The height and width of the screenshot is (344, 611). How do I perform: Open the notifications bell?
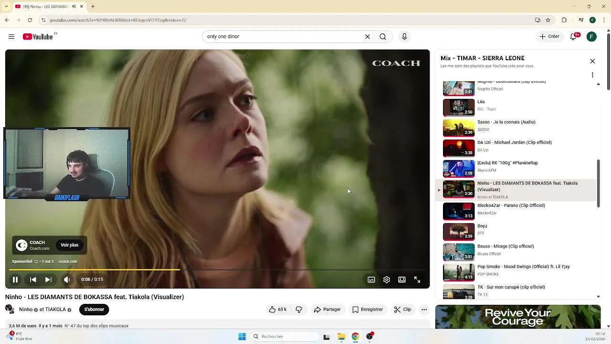(574, 37)
